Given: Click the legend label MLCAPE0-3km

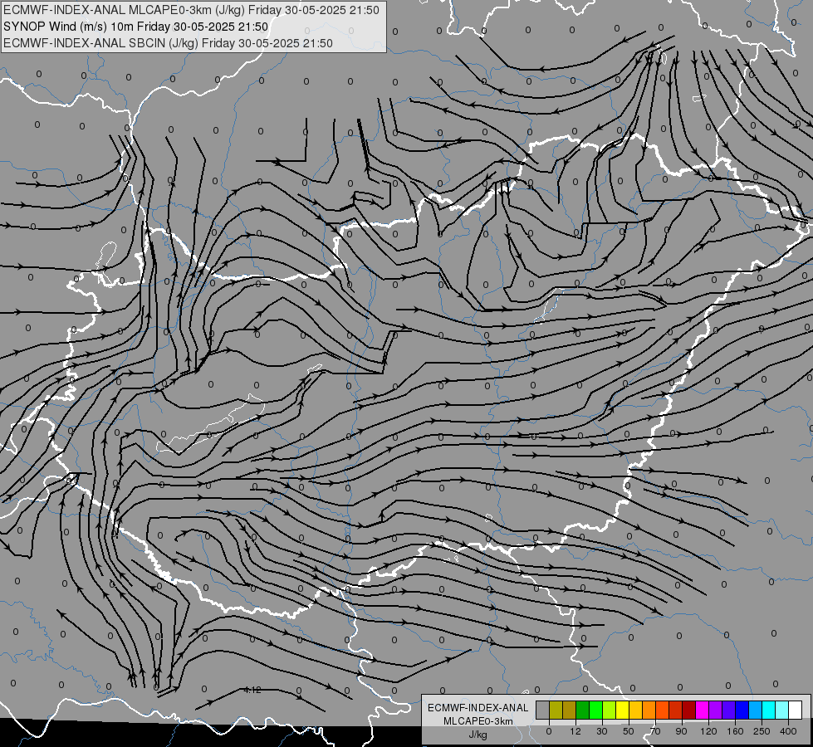Looking at the screenshot, I should click(478, 721).
